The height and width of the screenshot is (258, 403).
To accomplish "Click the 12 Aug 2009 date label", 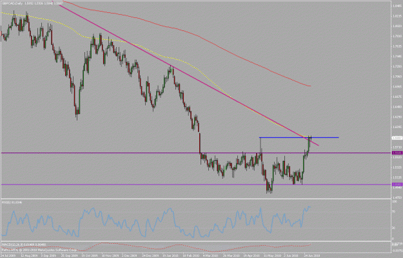I will [28, 255].
